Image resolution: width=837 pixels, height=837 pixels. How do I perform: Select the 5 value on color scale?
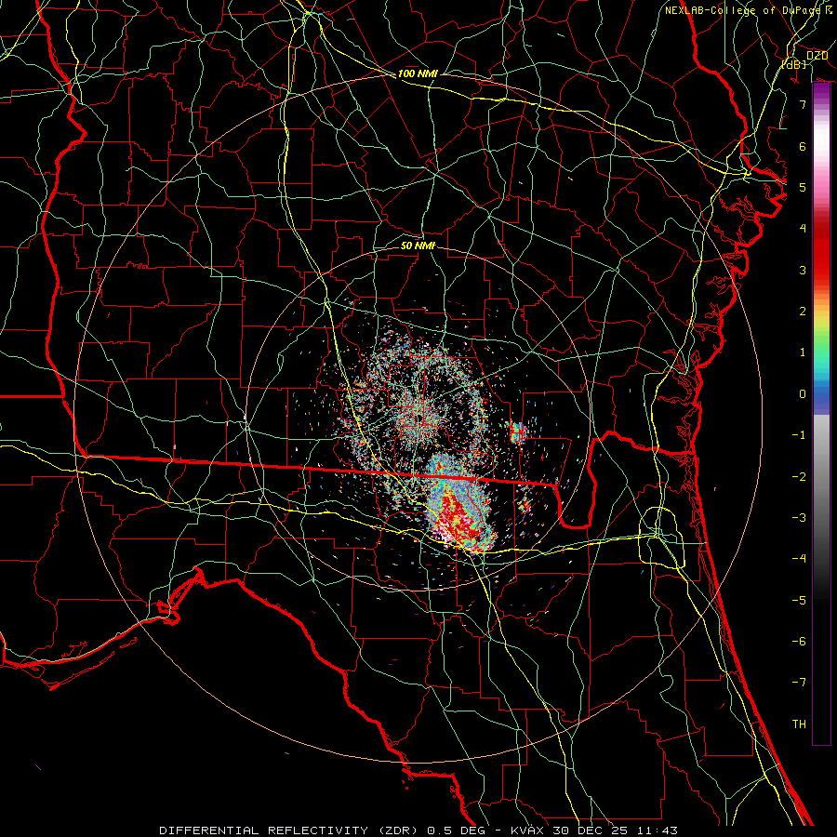(x=803, y=187)
